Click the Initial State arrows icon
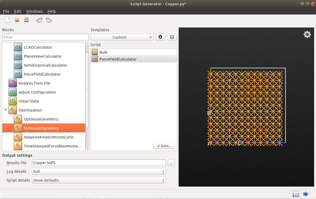This screenshot has height=199, width=316. click(x=12, y=101)
